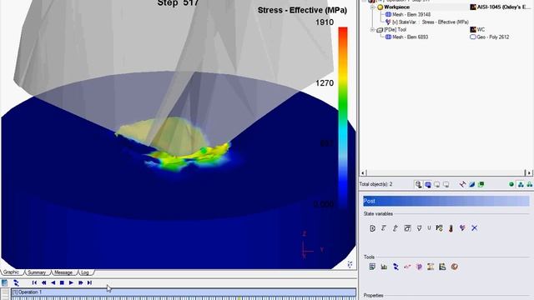This screenshot has width=534, height=300.
Task: Select StateVar Stress - Effective tree row
Action: pyautogui.click(x=426, y=22)
